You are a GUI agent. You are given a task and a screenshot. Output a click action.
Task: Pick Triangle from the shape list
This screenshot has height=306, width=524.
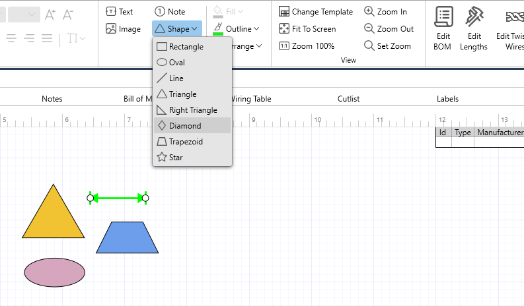pyautogui.click(x=192, y=94)
